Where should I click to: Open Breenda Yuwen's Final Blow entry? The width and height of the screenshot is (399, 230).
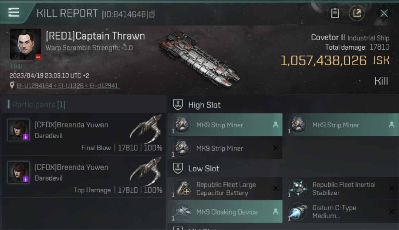coord(83,134)
